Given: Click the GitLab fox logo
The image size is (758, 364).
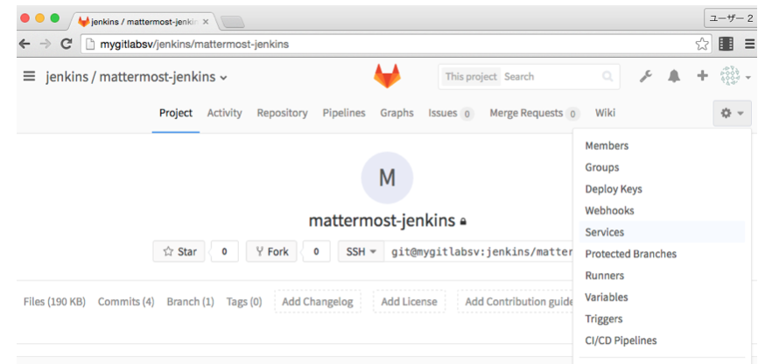Looking at the screenshot, I should 387,76.
